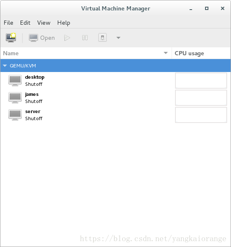Run the virtual machine play button

coord(67,38)
